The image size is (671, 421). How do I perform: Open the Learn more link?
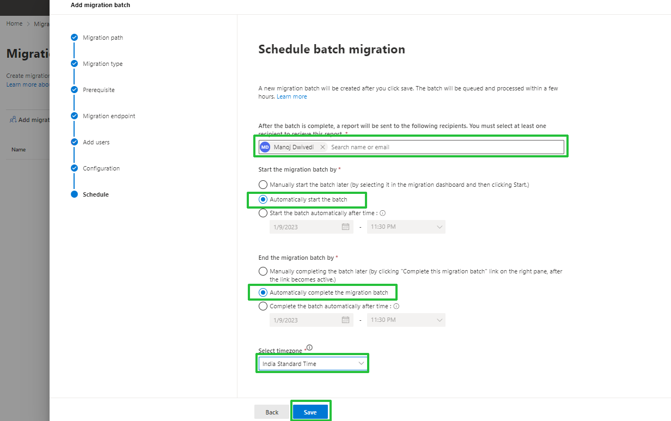[292, 96]
